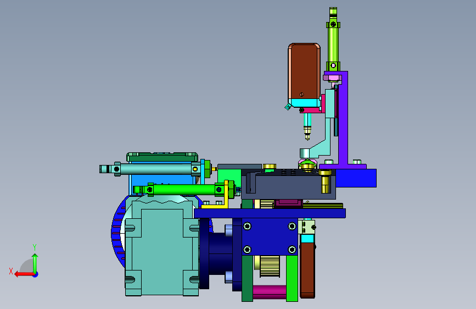Image resolution: width=476 pixels, height=309 pixels.
Task: Select the magenta bar at the bottom
Action: (x=269, y=291)
